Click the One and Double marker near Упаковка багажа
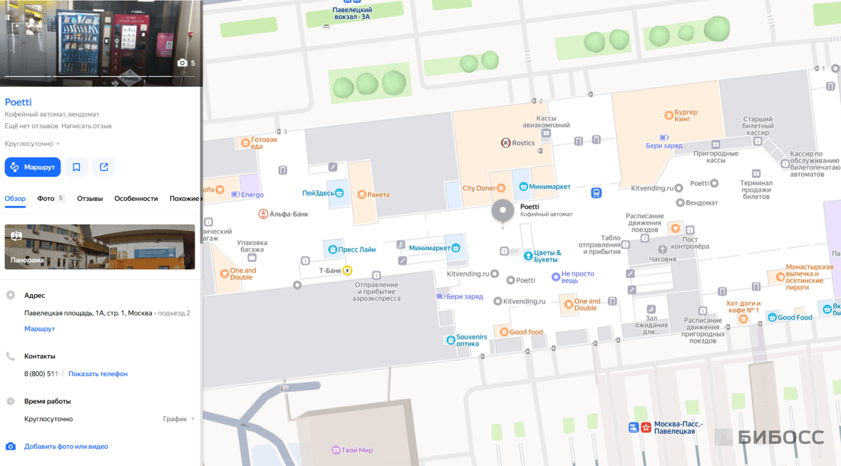 point(225,274)
